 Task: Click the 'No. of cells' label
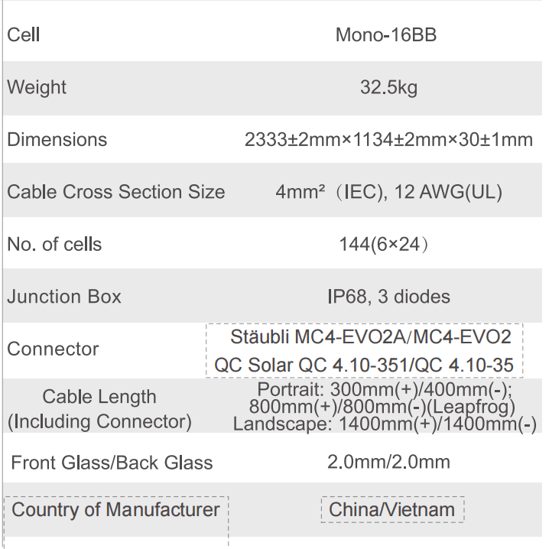(x=54, y=245)
